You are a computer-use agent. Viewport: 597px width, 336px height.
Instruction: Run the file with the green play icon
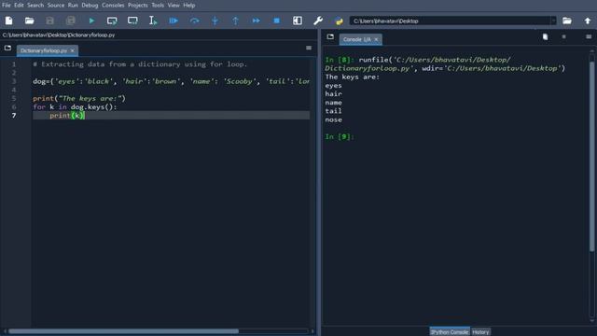pyautogui.click(x=91, y=21)
